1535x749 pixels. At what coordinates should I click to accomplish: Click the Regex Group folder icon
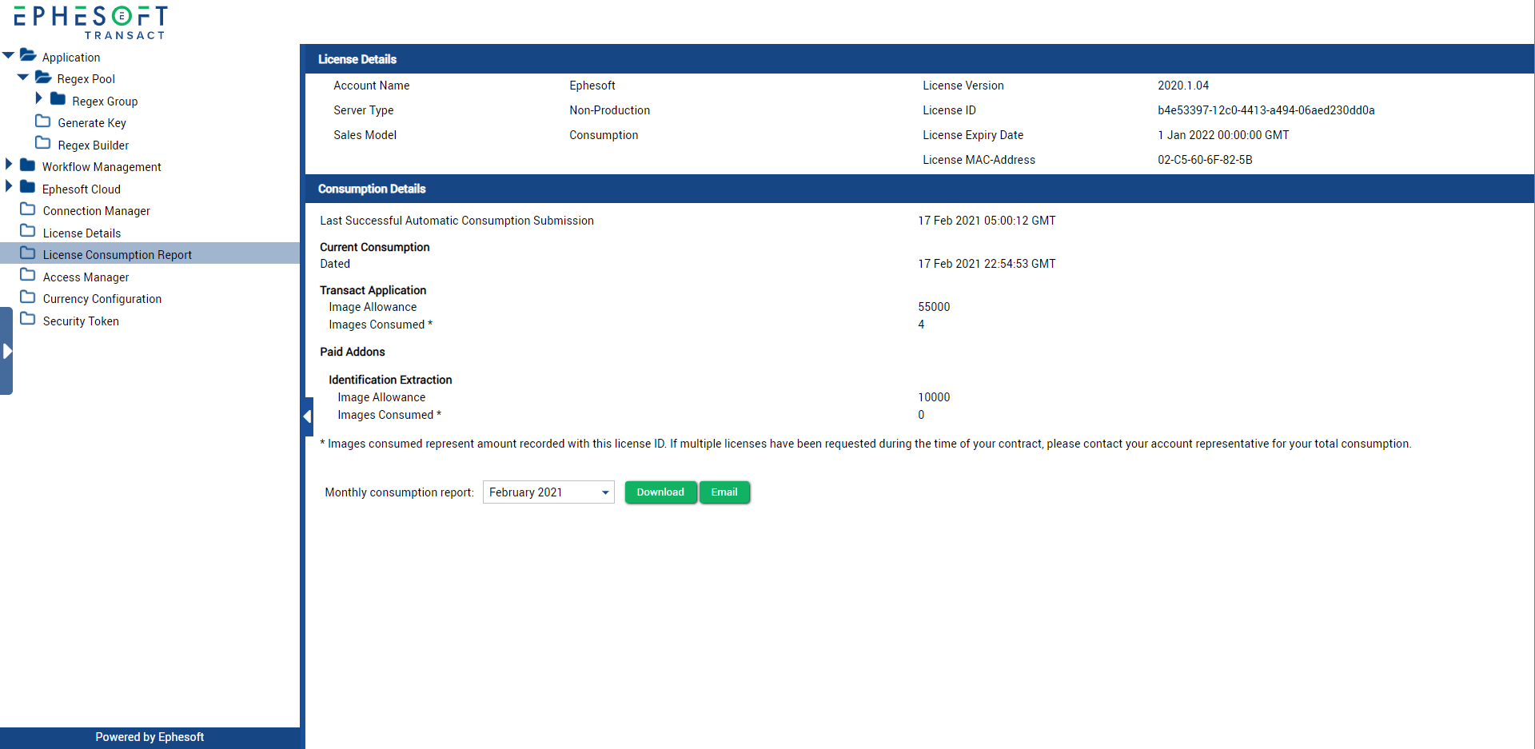[x=58, y=99]
